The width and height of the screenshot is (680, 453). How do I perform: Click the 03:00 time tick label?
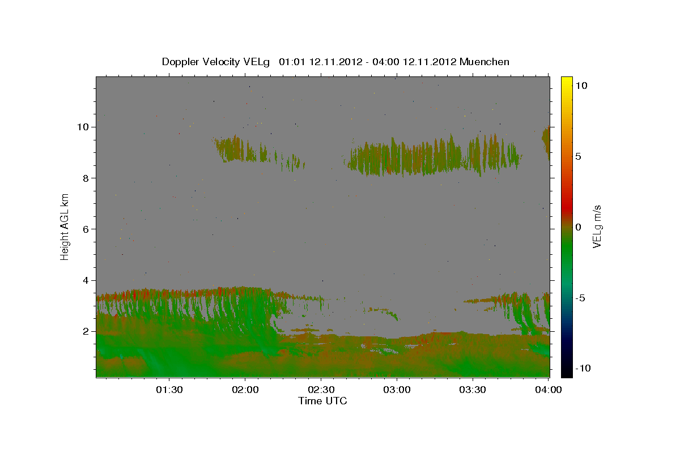[x=397, y=390]
